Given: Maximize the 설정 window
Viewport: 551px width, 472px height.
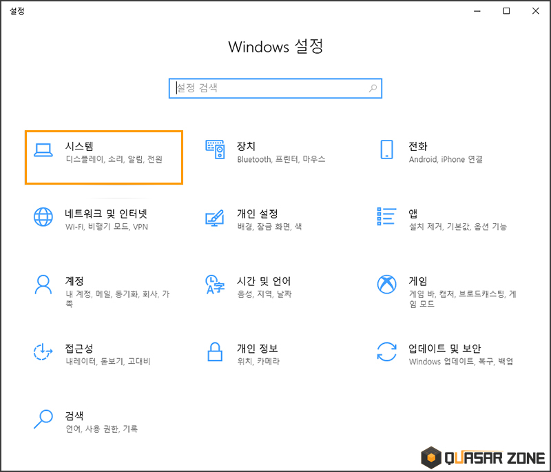Looking at the screenshot, I should click(506, 11).
